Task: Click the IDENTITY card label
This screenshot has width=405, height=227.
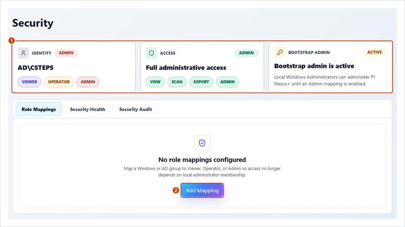Action: [x=42, y=53]
